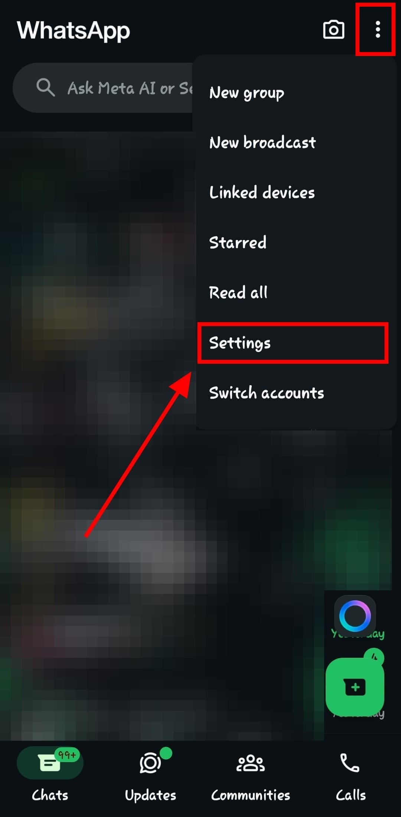
Task: Tap the green new chat button
Action: click(355, 687)
